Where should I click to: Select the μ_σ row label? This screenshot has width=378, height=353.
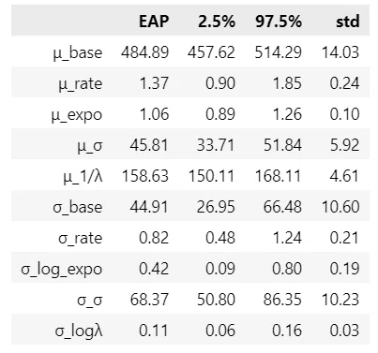point(90,146)
